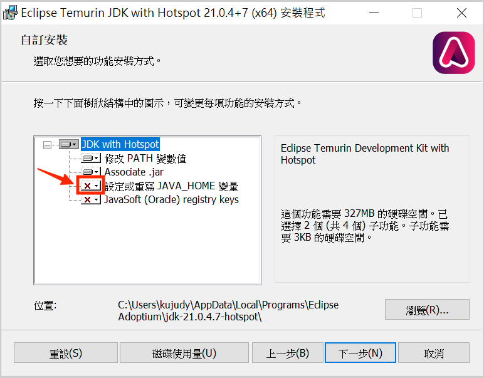Open 磁碟使用量(U) disk usage
Image resolution: width=484 pixels, height=378 pixels.
point(184,353)
